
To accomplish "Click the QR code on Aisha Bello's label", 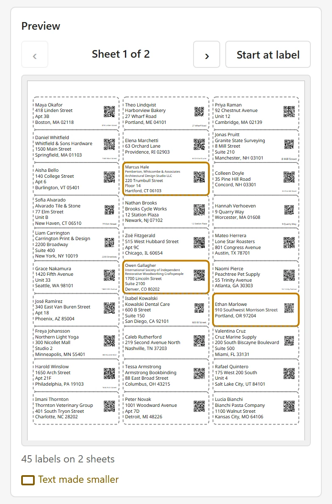I will click(x=109, y=177).
